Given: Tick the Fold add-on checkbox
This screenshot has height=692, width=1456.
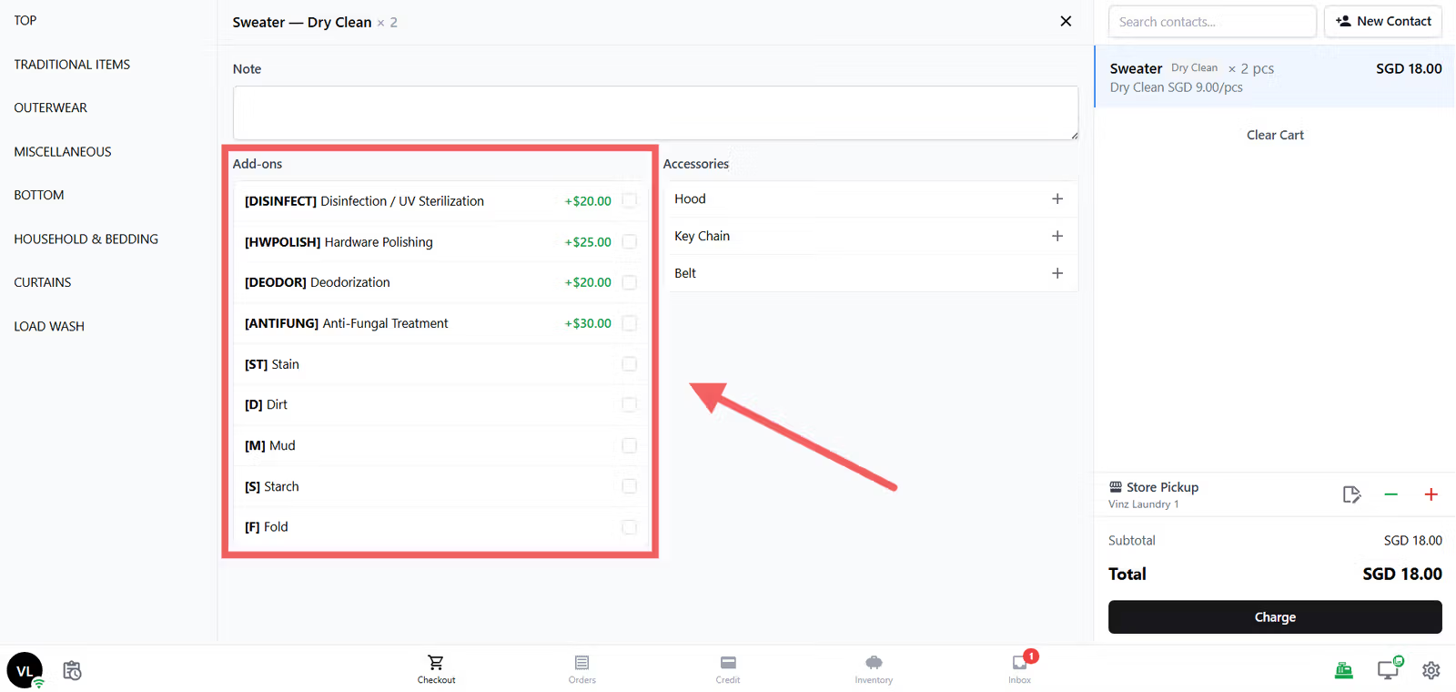Looking at the screenshot, I should point(629,526).
